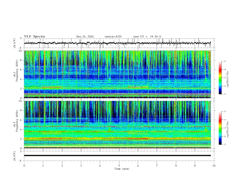The image size is (241, 186).
Task: Click the "start UT = 18:20:0" label
Action: [147, 36]
